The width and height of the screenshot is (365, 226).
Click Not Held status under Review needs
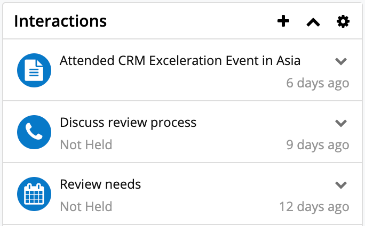(86, 206)
